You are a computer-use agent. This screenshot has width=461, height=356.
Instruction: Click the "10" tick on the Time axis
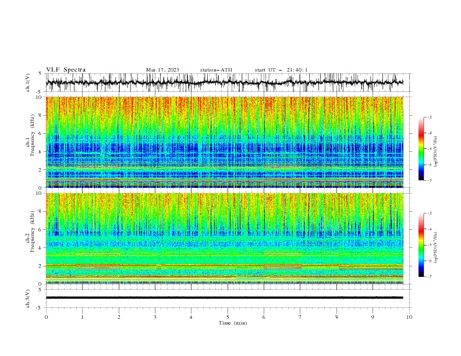point(409,317)
